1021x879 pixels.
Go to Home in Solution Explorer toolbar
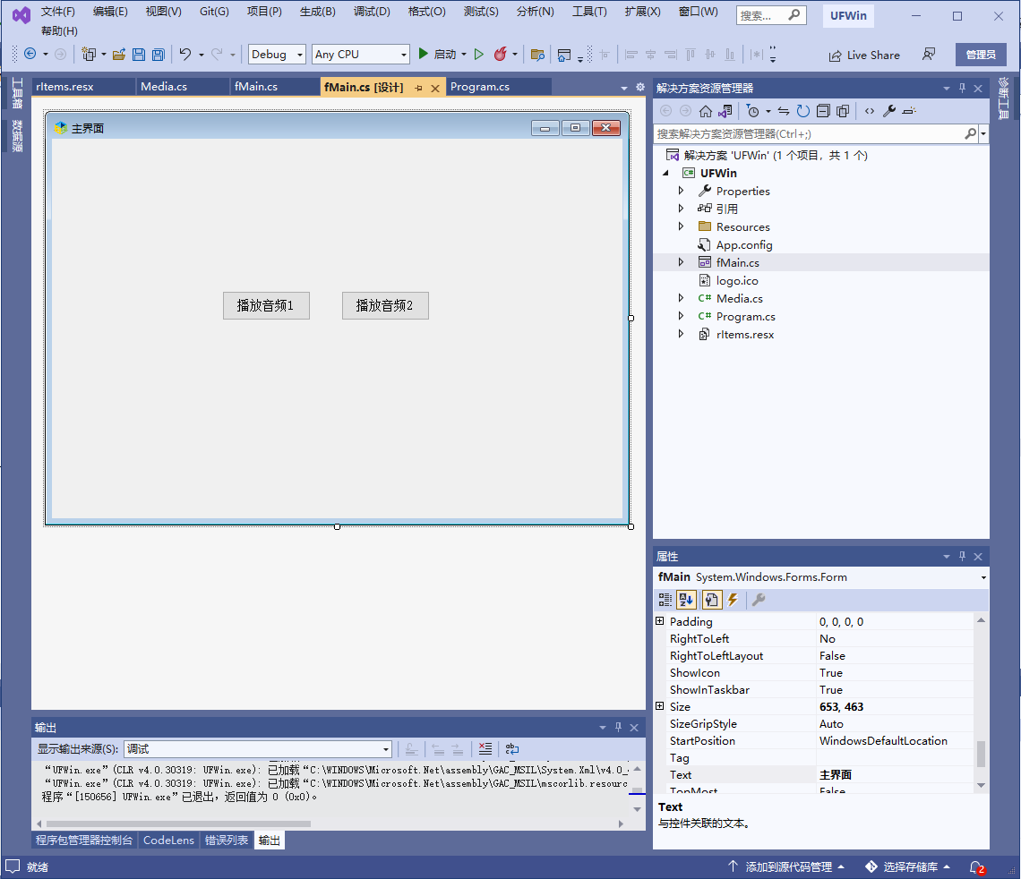pos(706,111)
